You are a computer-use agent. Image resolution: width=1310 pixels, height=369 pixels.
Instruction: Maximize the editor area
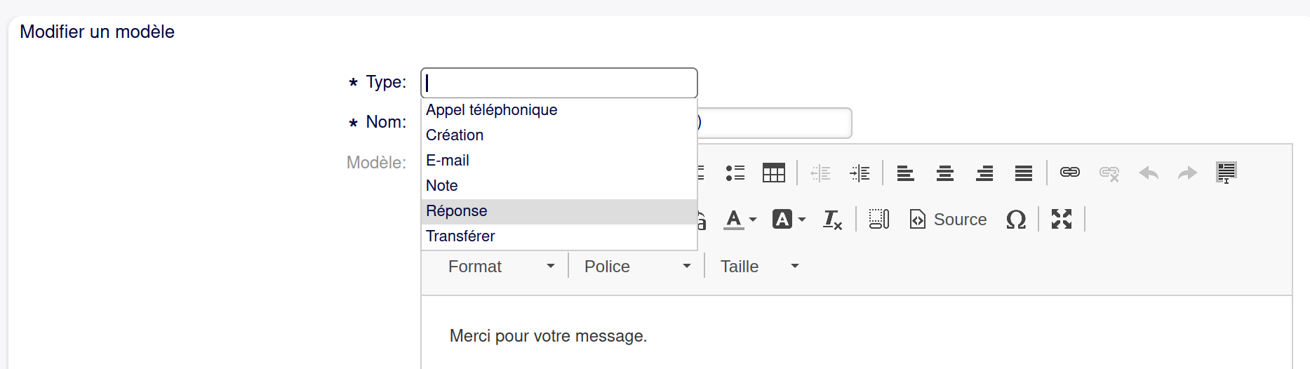point(1061,220)
